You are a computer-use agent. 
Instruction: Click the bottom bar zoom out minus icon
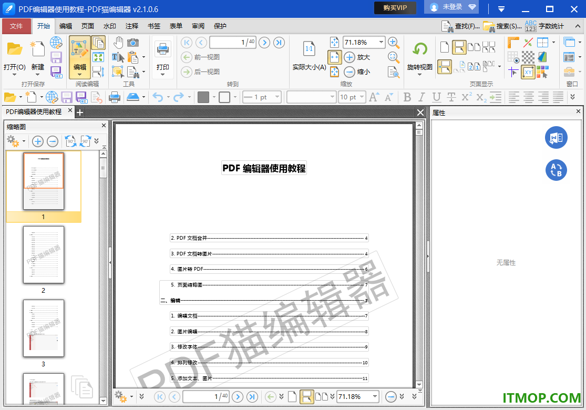pos(391,396)
